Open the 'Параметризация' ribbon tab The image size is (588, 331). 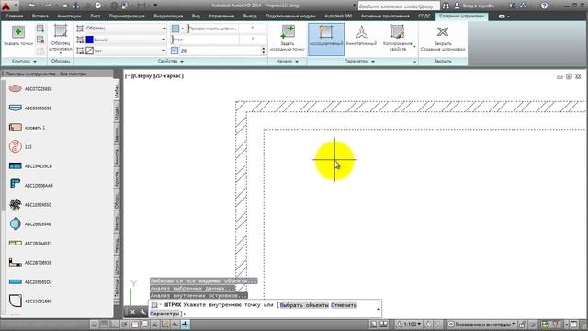click(x=127, y=17)
